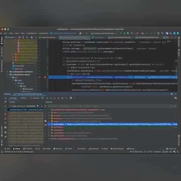Viewport: 181px width, 181px height.
Task: View breakpoints red icon in Debug sidebar
Action: (5, 119)
